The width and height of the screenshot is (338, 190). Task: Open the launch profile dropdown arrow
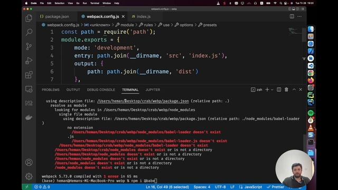coord(272,90)
